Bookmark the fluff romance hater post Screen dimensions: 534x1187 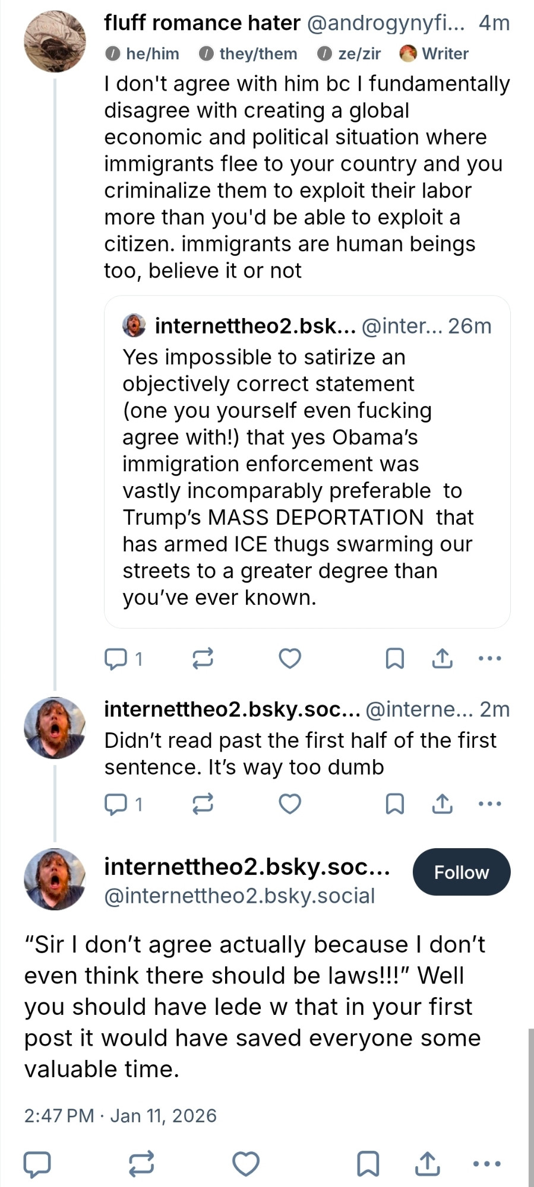pyautogui.click(x=395, y=659)
